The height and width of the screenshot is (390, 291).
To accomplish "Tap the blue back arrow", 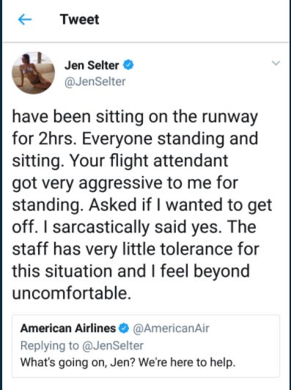I will (25, 20).
